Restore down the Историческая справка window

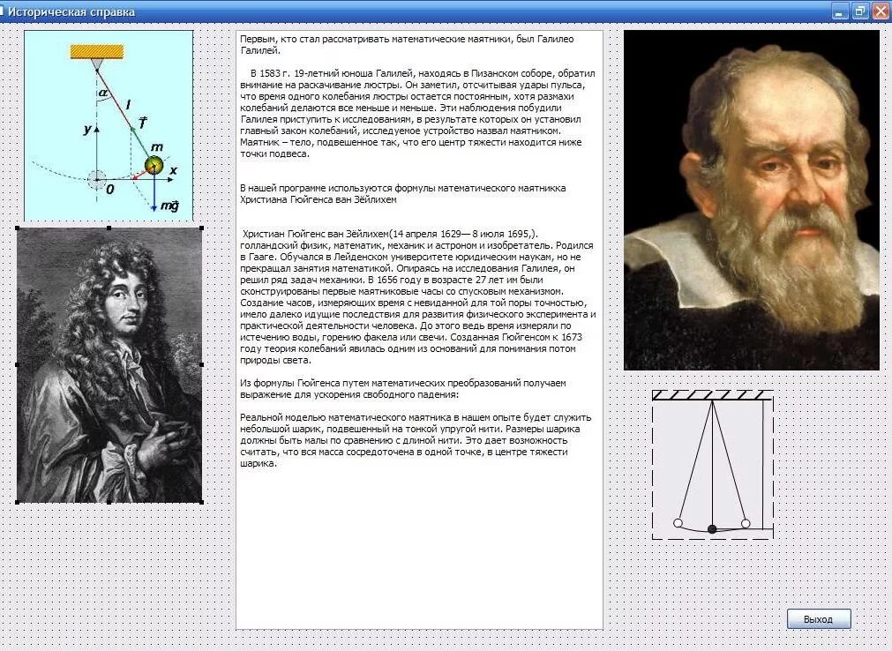[x=859, y=11]
